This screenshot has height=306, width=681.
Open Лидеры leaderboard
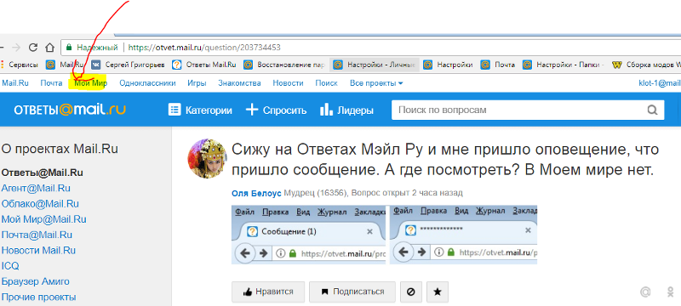[x=346, y=110]
